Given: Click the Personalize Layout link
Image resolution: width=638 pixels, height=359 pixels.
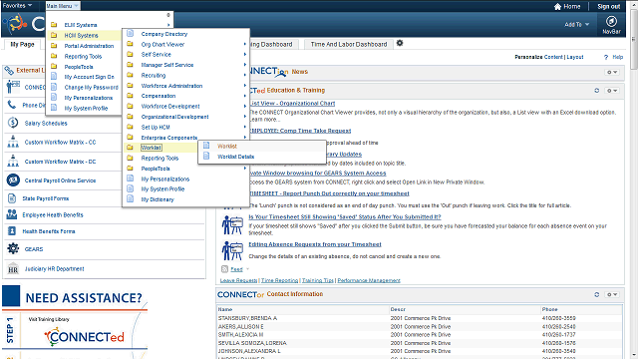Looking at the screenshot, I should pyautogui.click(x=575, y=57).
